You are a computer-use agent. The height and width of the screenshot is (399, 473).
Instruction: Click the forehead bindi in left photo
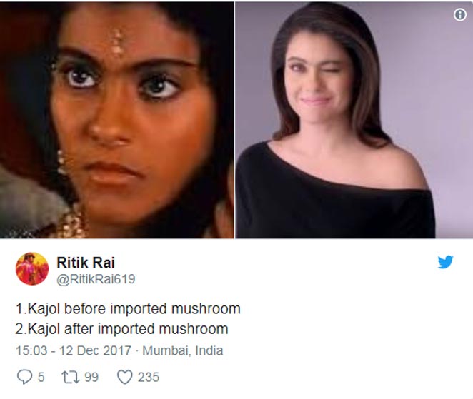(x=116, y=43)
